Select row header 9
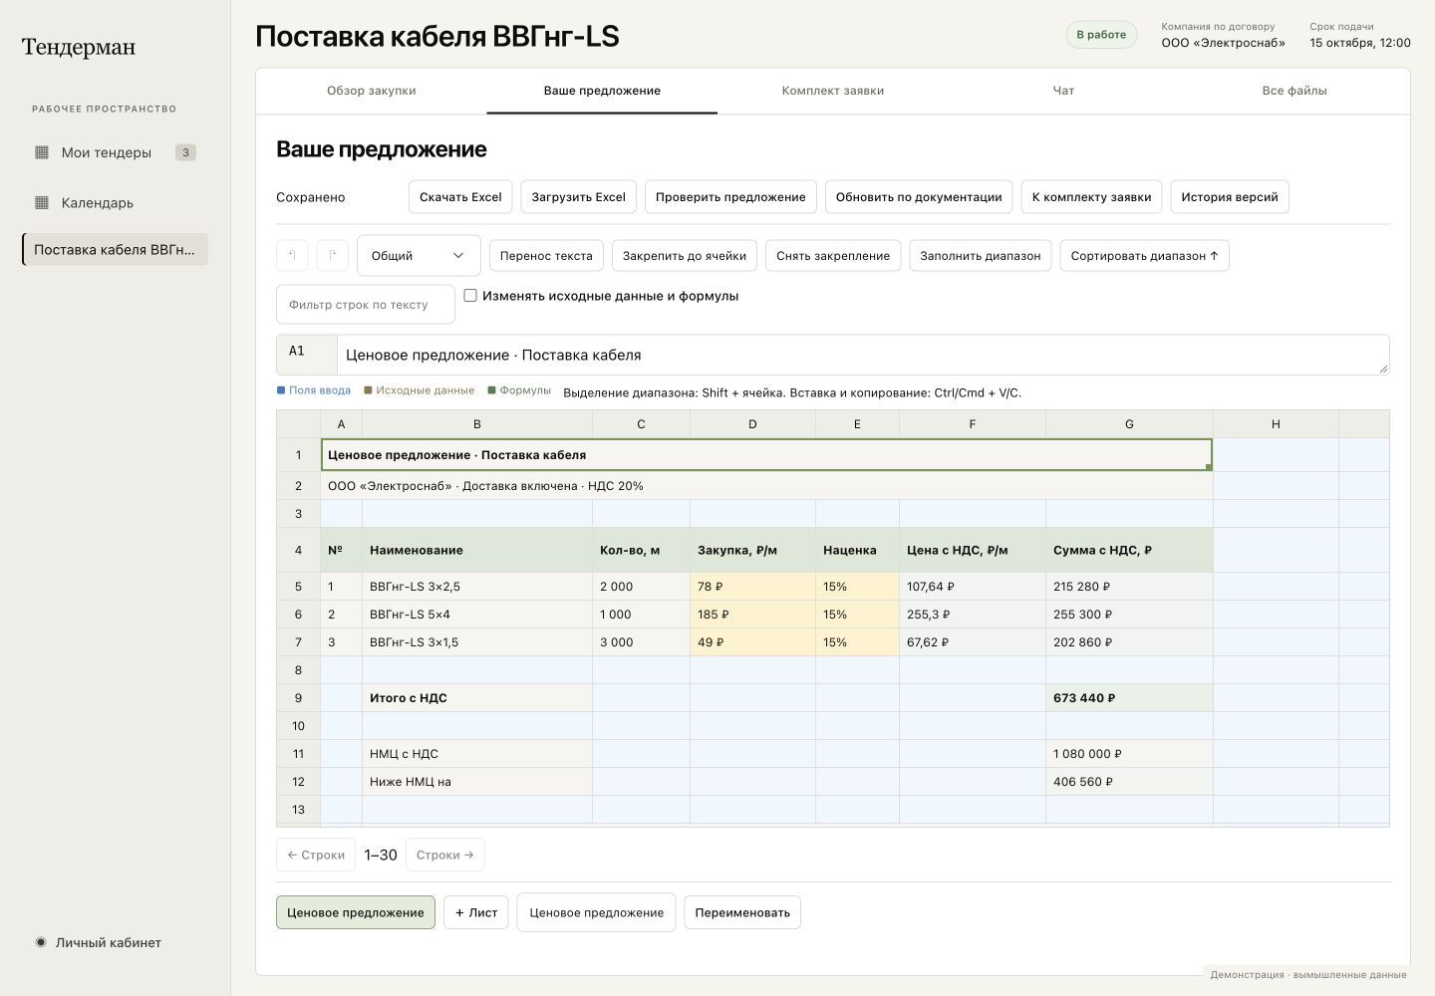 [x=298, y=698]
